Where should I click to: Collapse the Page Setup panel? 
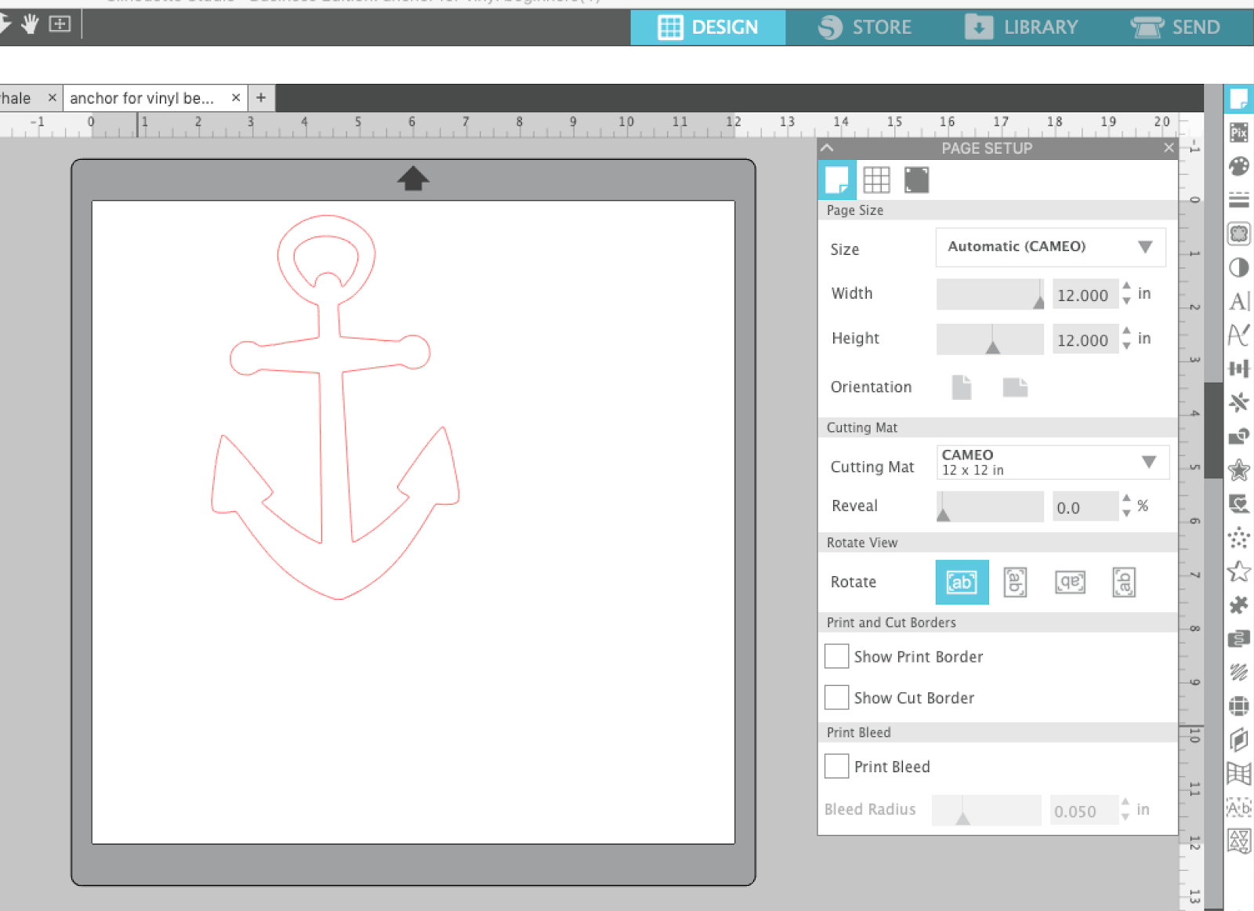(828, 147)
